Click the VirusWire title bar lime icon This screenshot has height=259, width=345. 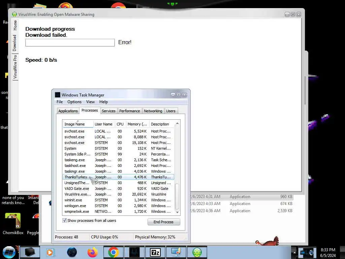point(14,15)
